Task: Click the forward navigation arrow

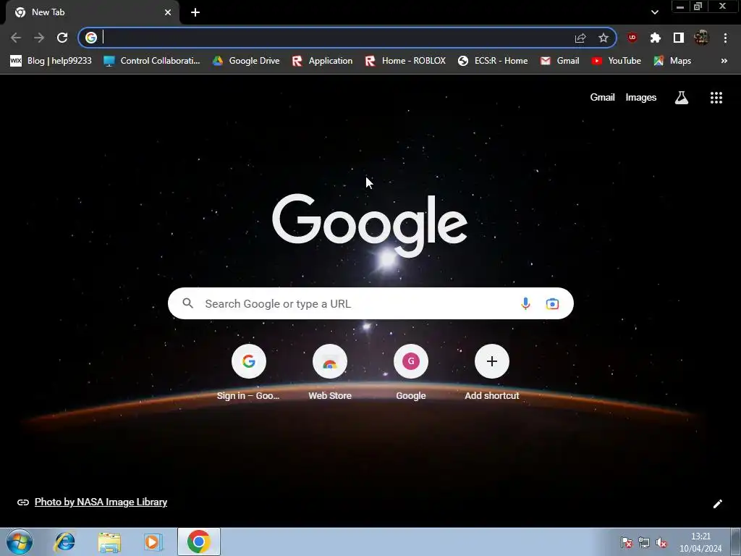Action: pos(39,38)
